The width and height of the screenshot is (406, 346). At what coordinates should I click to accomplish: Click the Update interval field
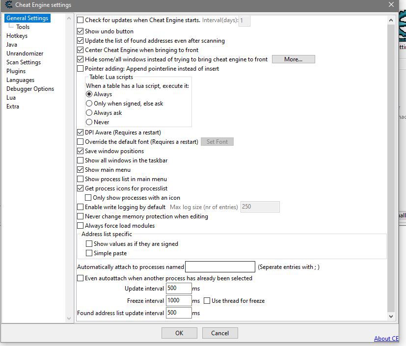coord(179,288)
